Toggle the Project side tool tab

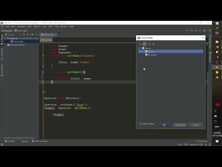(x=2, y=39)
